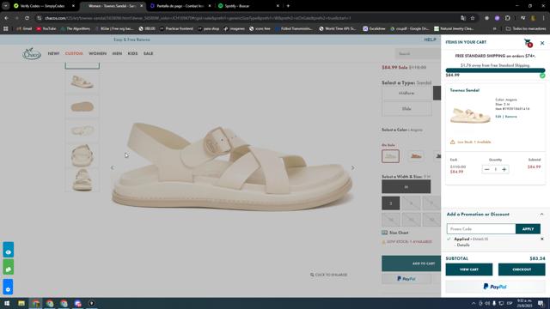The image size is (550, 309).
Task: Select the top-view sandal thumbnail
Action: [x=82, y=131]
